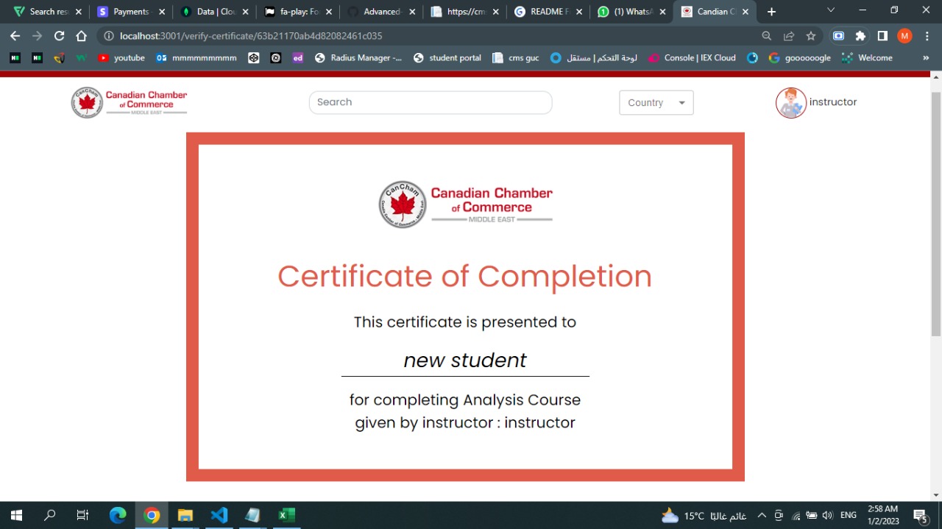Open the 15°C weather widget
Screen dimensions: 942x529
[x=704, y=516]
